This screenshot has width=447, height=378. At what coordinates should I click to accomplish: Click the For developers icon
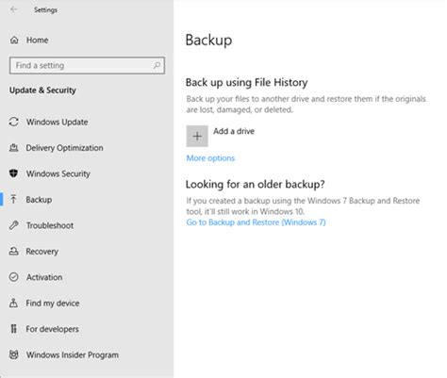point(13,329)
